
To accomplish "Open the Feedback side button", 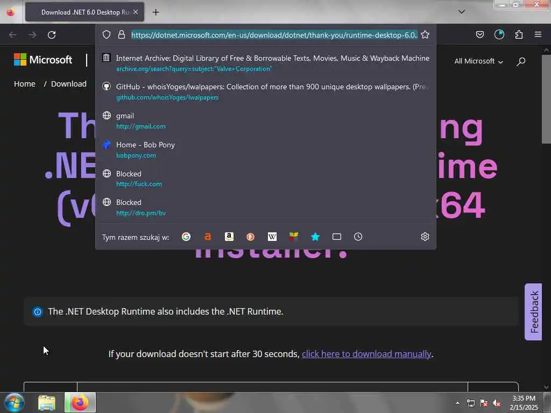I will coord(533,312).
